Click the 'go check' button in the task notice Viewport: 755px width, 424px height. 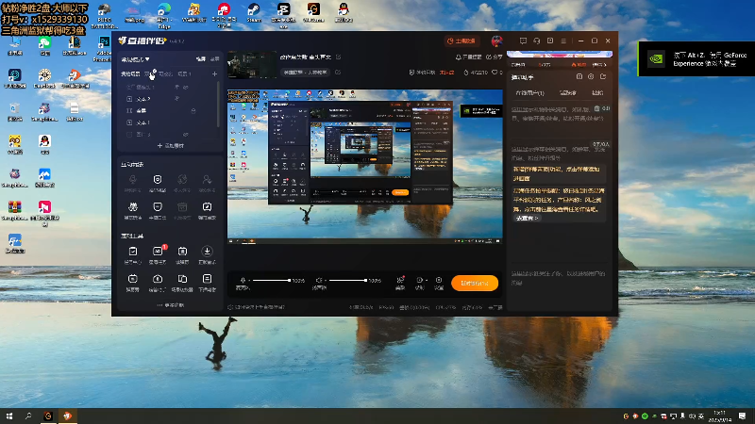527,219
